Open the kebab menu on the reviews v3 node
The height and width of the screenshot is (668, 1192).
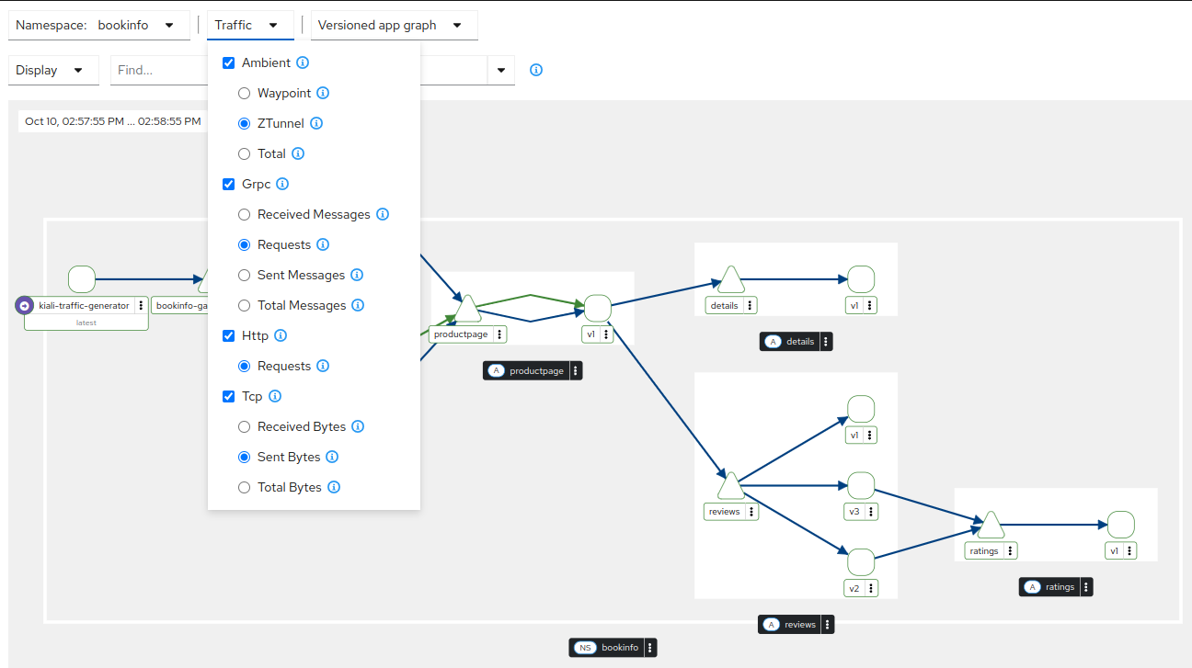(x=872, y=511)
